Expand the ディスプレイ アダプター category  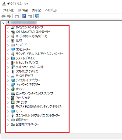(x=8, y=80)
